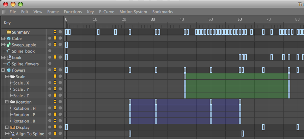Open the File menu
The height and width of the screenshot is (139, 304).
(x=13, y=12)
